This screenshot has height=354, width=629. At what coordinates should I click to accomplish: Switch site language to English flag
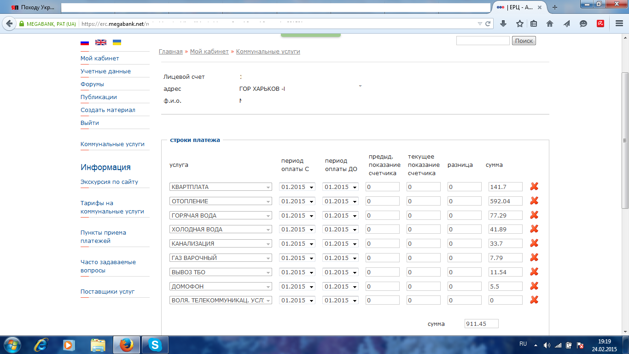point(101,42)
